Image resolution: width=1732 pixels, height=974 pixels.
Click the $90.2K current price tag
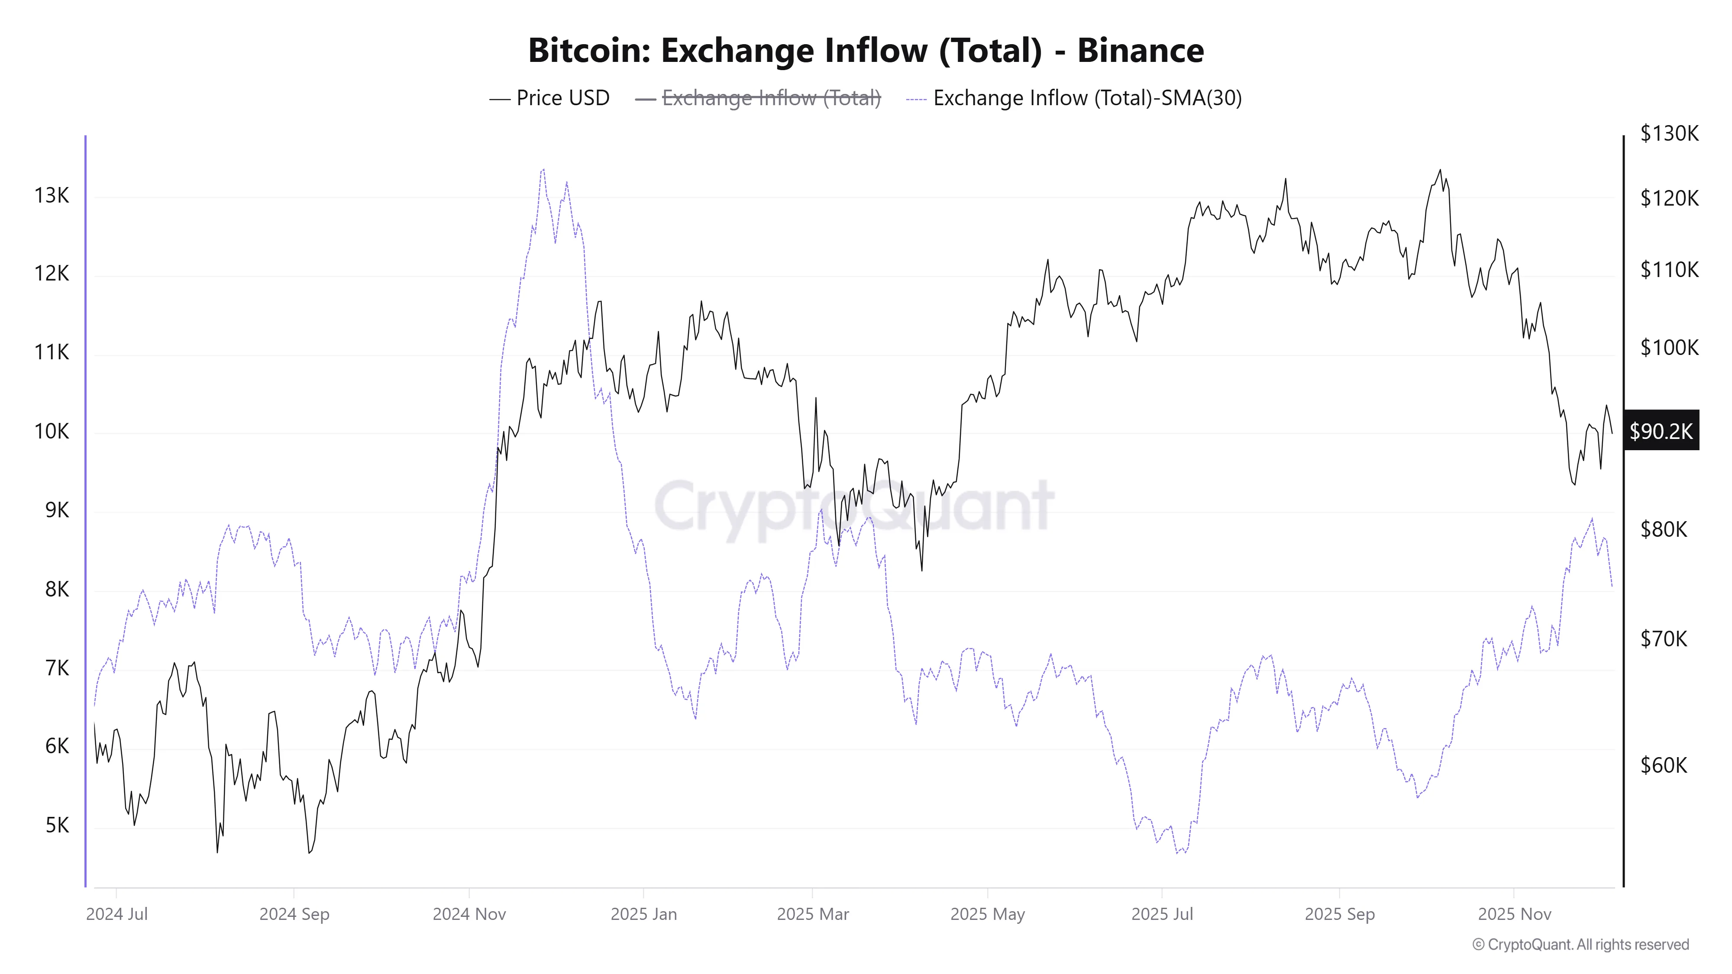[1661, 431]
